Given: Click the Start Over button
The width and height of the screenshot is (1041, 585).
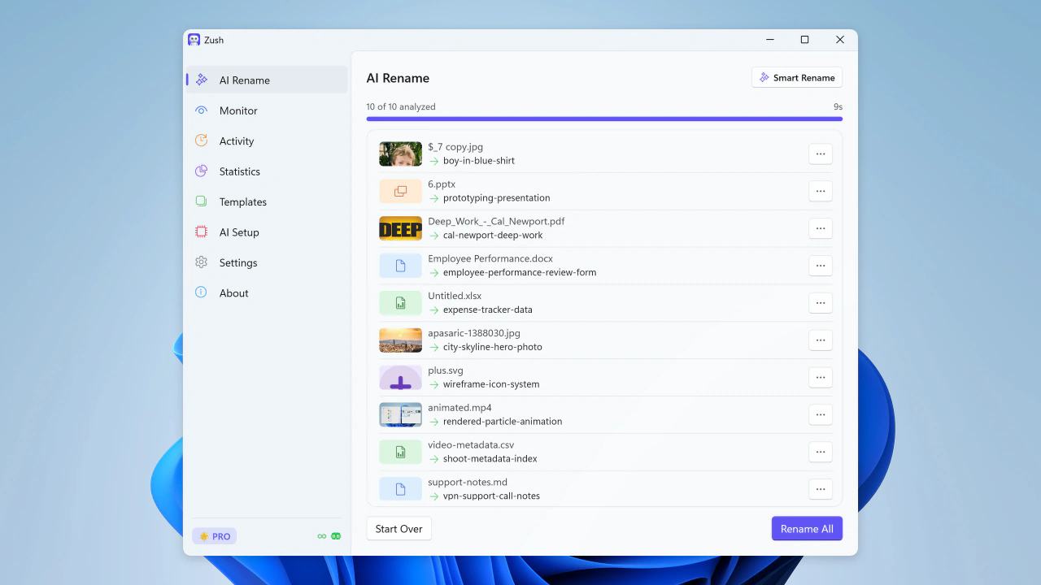Looking at the screenshot, I should (399, 529).
